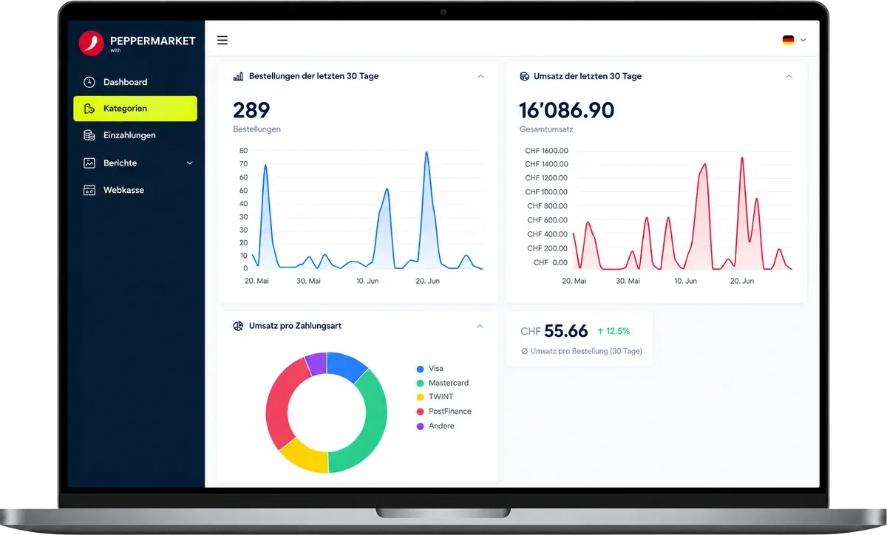Click the Mastercard green legend dot

pos(421,383)
